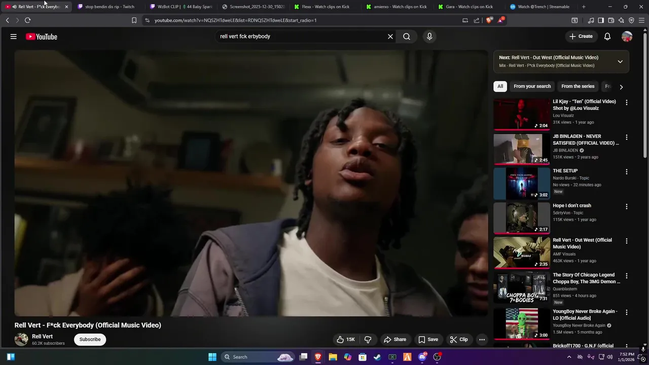The height and width of the screenshot is (365, 649).
Task: Switch to Gara Kick clips tab
Action: pos(469,7)
